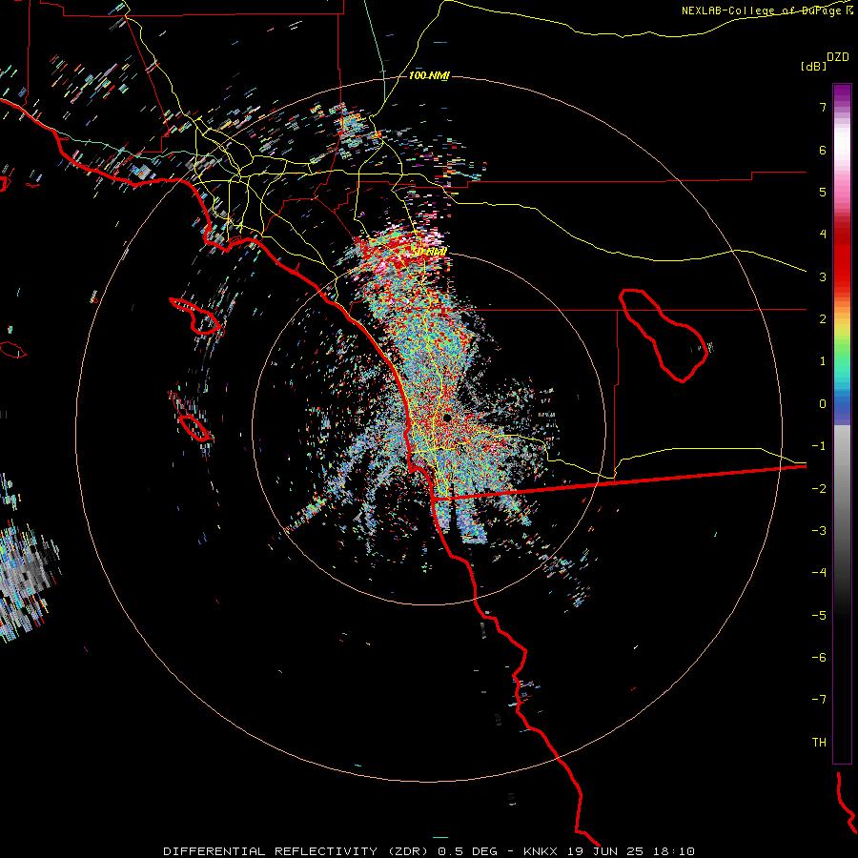Select the [dB] units label
Image resolution: width=858 pixels, height=858 pixels.
pos(813,66)
